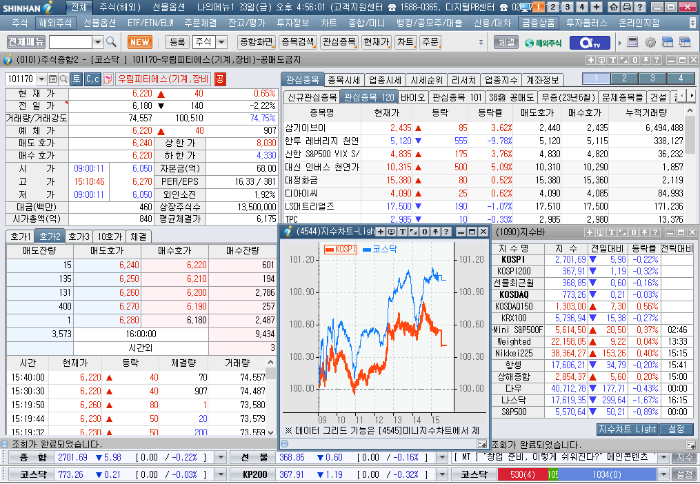Click the 현재가 toolbar button
This screenshot has height=484, width=700.
point(377,42)
